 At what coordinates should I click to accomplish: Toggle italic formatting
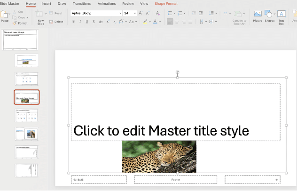(x=80, y=22)
